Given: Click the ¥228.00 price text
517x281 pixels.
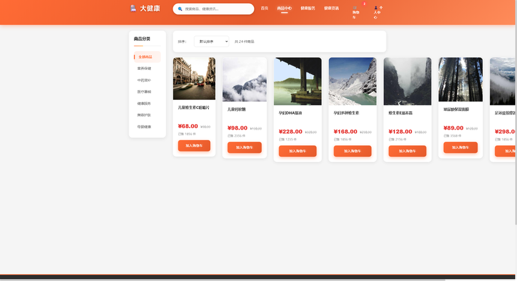Looking at the screenshot, I should pyautogui.click(x=290, y=131).
